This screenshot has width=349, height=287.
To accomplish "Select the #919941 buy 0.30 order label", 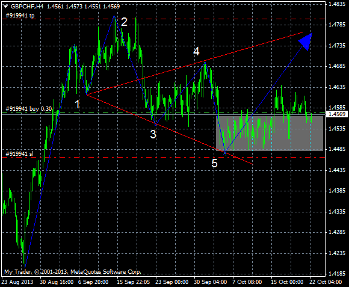I will 28,109.
